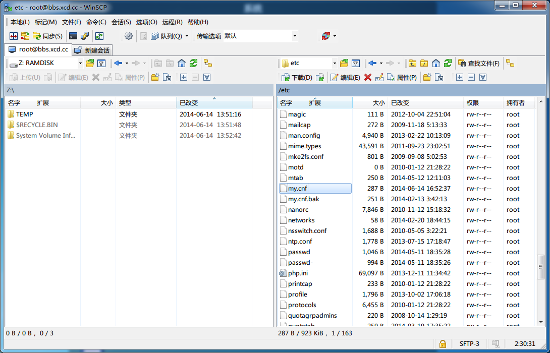
Task: Select the my.cnf file in remote panel
Action: click(x=298, y=188)
